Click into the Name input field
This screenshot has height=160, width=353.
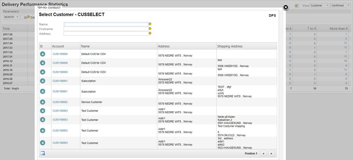(106, 24)
